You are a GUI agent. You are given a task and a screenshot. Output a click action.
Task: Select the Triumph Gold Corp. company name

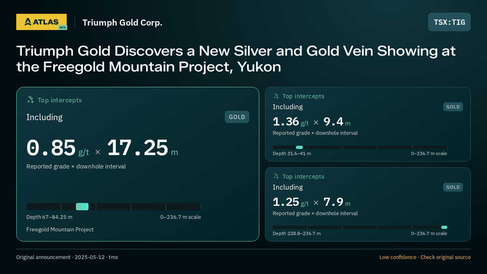click(122, 22)
